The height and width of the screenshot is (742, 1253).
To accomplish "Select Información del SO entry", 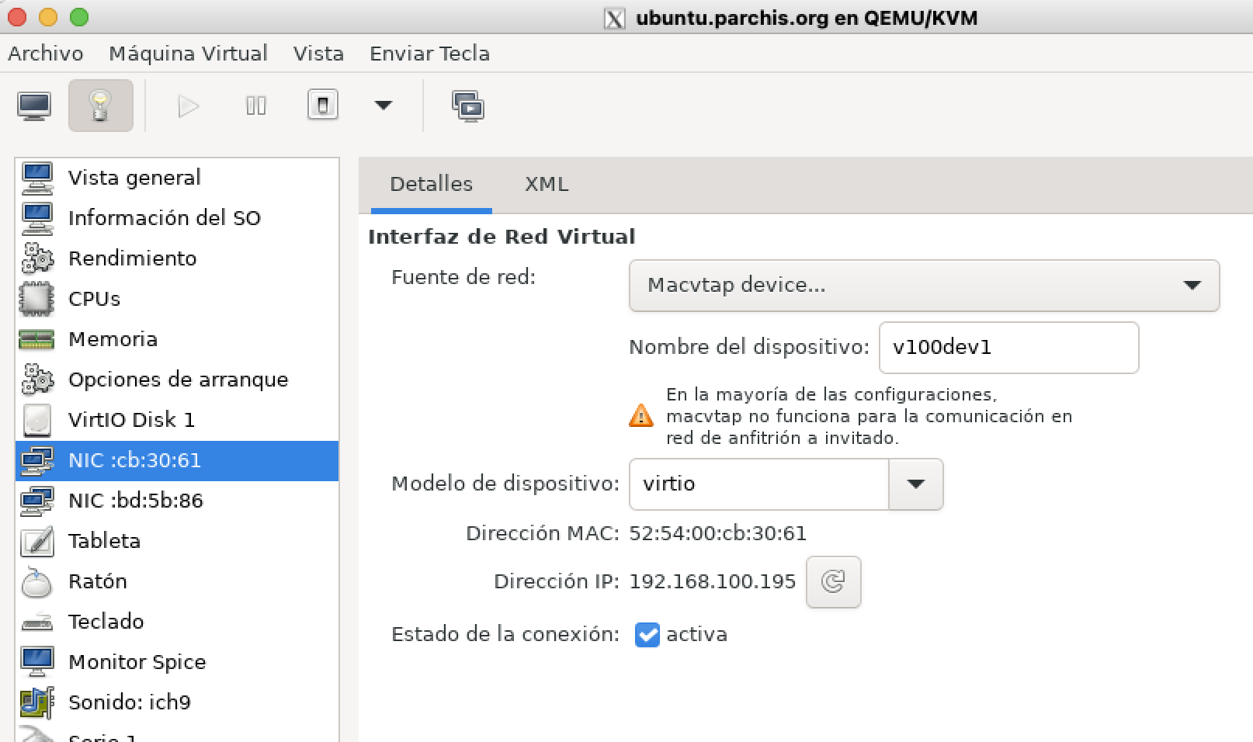I will [177, 218].
